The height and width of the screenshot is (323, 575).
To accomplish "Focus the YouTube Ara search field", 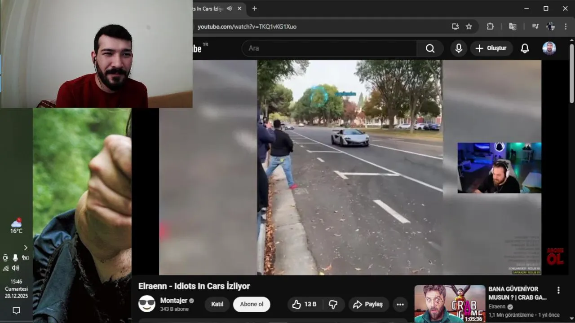I will click(x=330, y=48).
